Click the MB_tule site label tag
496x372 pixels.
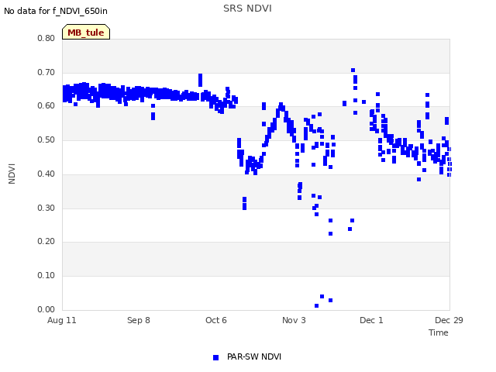86,32
